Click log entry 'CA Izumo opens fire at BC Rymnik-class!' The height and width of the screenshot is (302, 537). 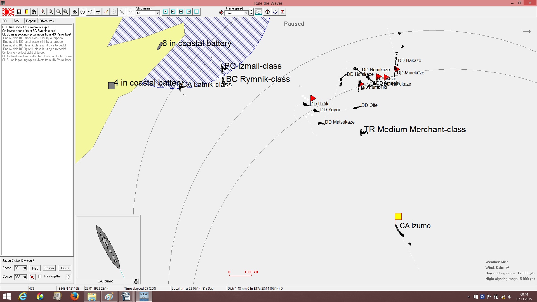[29, 31]
